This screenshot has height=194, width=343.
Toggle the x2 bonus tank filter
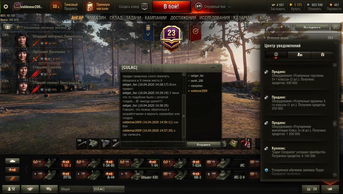coord(12,170)
